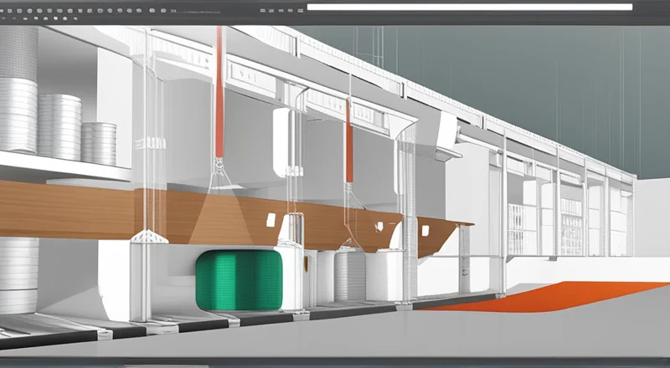Select the tall red pipe on the left
Screen dimensions: 670x368
219,92
